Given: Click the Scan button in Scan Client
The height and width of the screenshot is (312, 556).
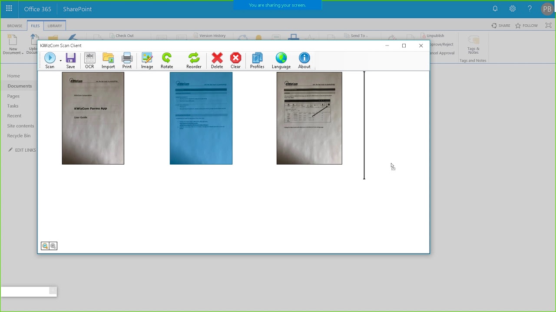Looking at the screenshot, I should (x=50, y=61).
